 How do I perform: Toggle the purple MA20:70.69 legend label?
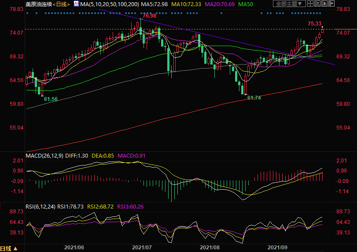pyautogui.click(x=221, y=4)
